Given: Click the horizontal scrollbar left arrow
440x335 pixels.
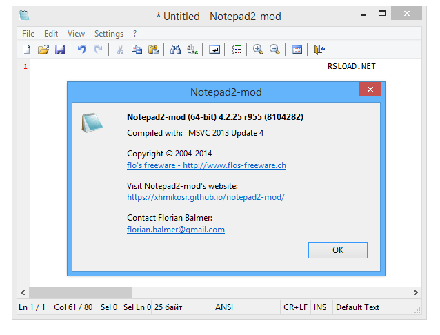Looking at the screenshot, I should pyautogui.click(x=23, y=293).
